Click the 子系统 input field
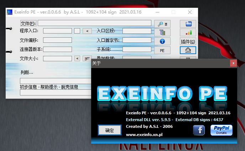Viewport: 245px width, 151px height. 137,49
